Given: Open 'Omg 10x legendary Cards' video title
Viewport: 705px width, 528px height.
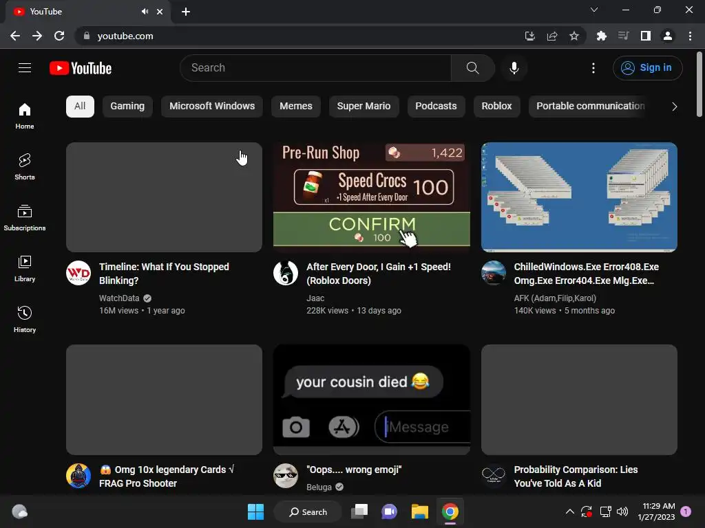Looking at the screenshot, I should click(167, 476).
